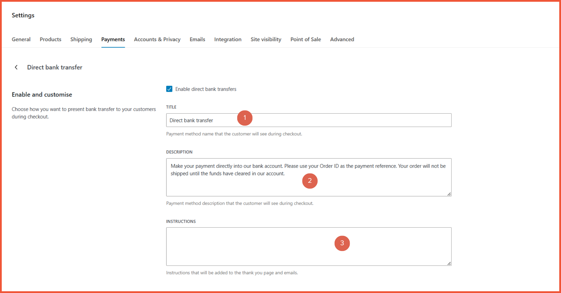This screenshot has height=293, width=561.
Task: Uncheck Enable direct bank transfers checkbox
Action: click(169, 89)
